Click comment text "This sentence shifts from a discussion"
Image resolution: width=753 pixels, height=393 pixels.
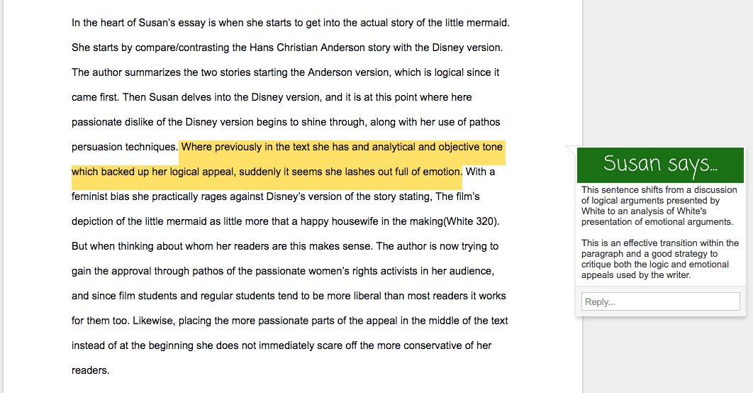(659, 190)
